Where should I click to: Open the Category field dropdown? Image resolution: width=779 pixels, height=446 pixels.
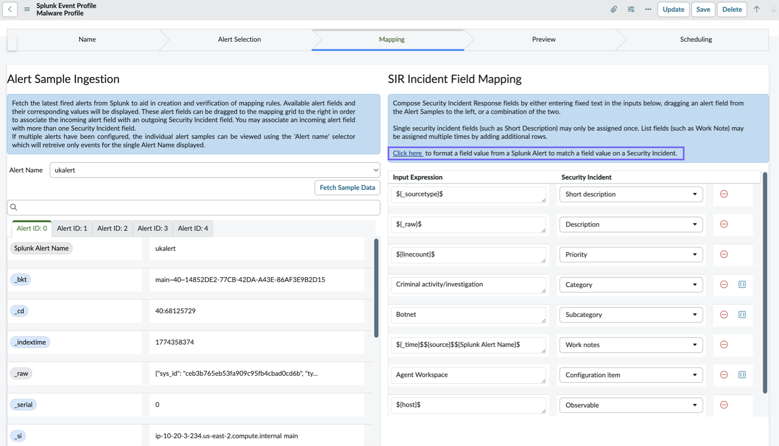[631, 285]
